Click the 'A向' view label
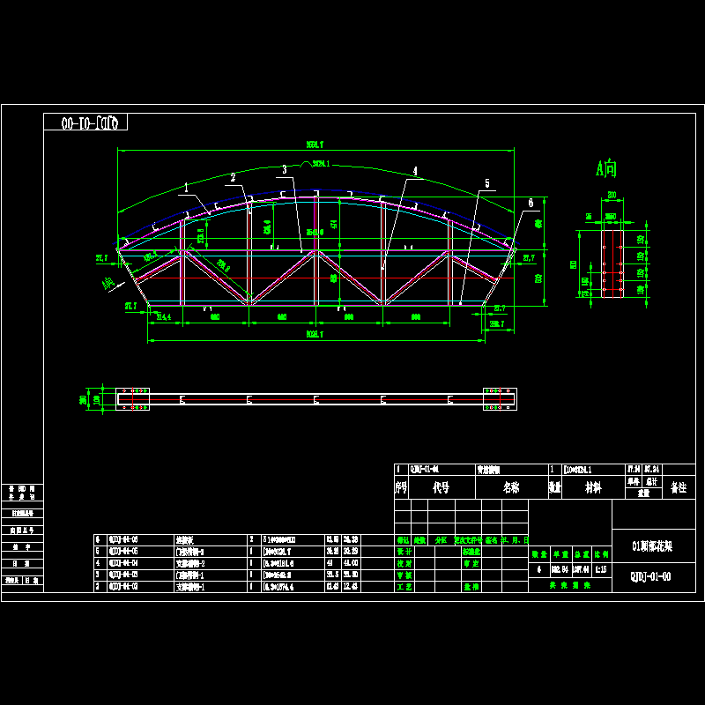 tap(606, 167)
